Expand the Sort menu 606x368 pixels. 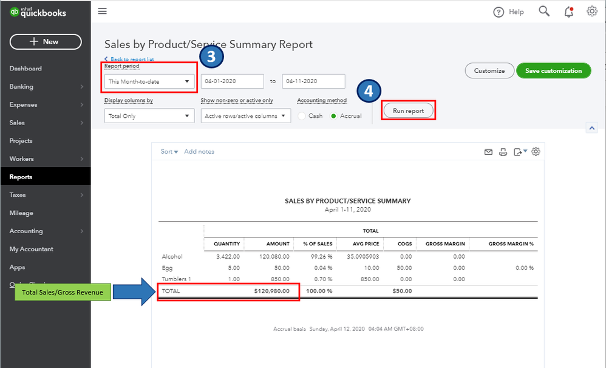(169, 152)
